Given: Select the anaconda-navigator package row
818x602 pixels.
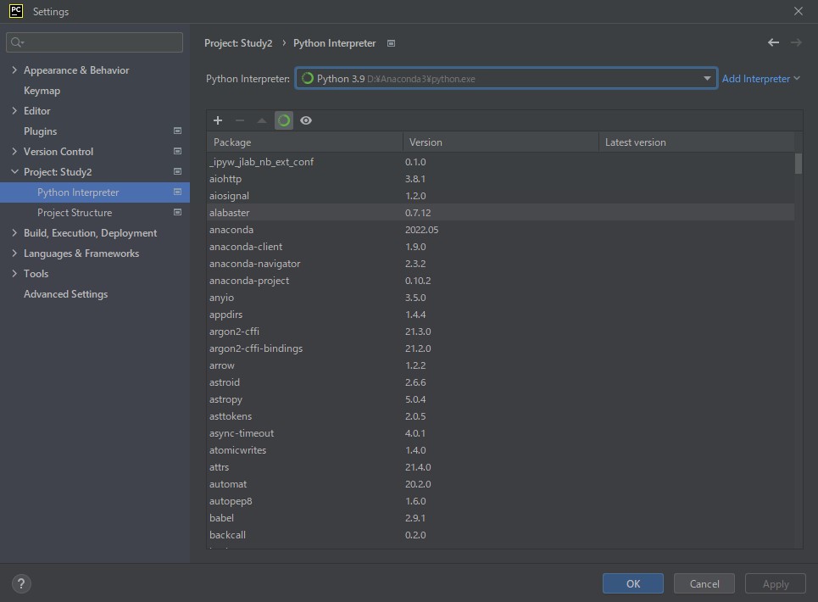Looking at the screenshot, I should coord(501,264).
